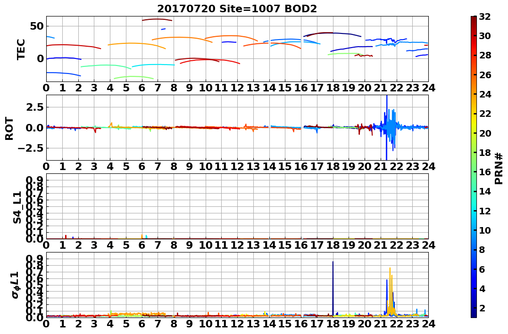Viewport: 508px width, 334px height.
Task: Click the colorbar tick label 10
Action: (485, 230)
